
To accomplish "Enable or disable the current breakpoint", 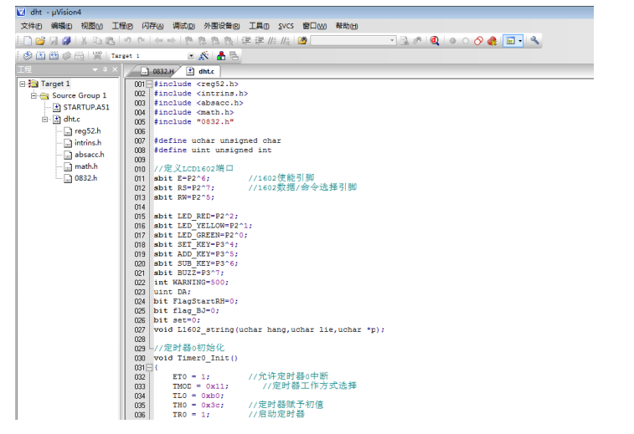I will coord(466,41).
